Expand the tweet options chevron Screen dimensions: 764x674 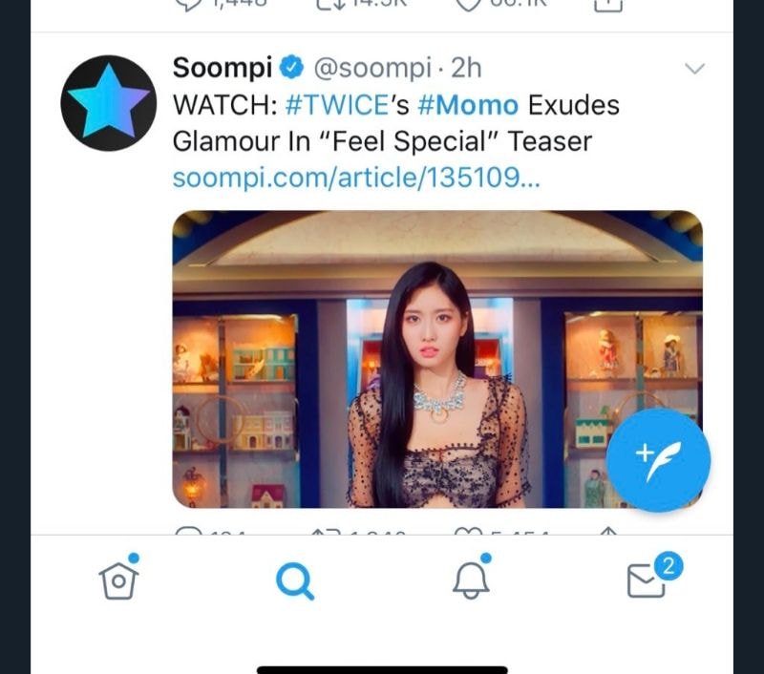point(695,69)
